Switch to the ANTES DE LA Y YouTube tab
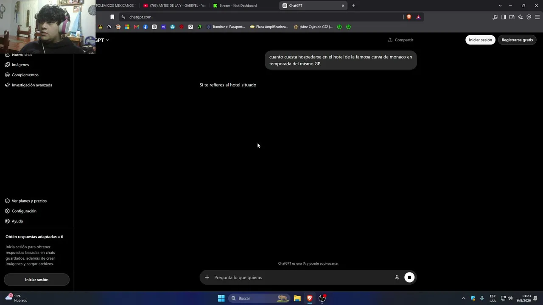 coord(174,6)
